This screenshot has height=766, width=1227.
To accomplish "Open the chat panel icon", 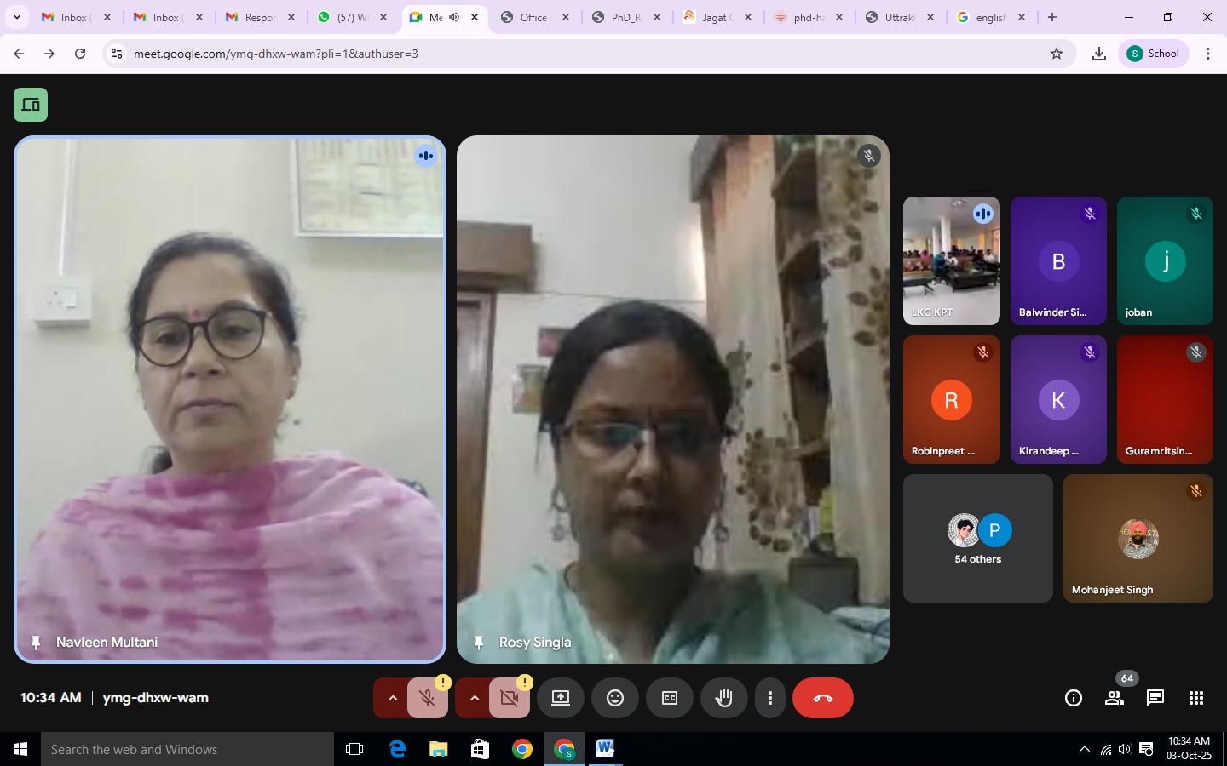I will tap(1155, 698).
